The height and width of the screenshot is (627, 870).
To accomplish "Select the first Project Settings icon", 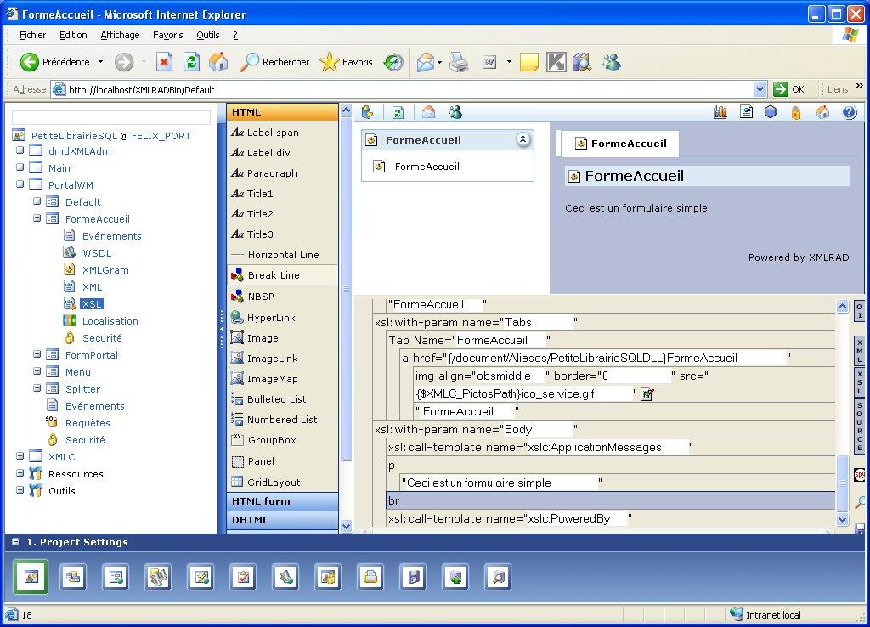I will [31, 577].
